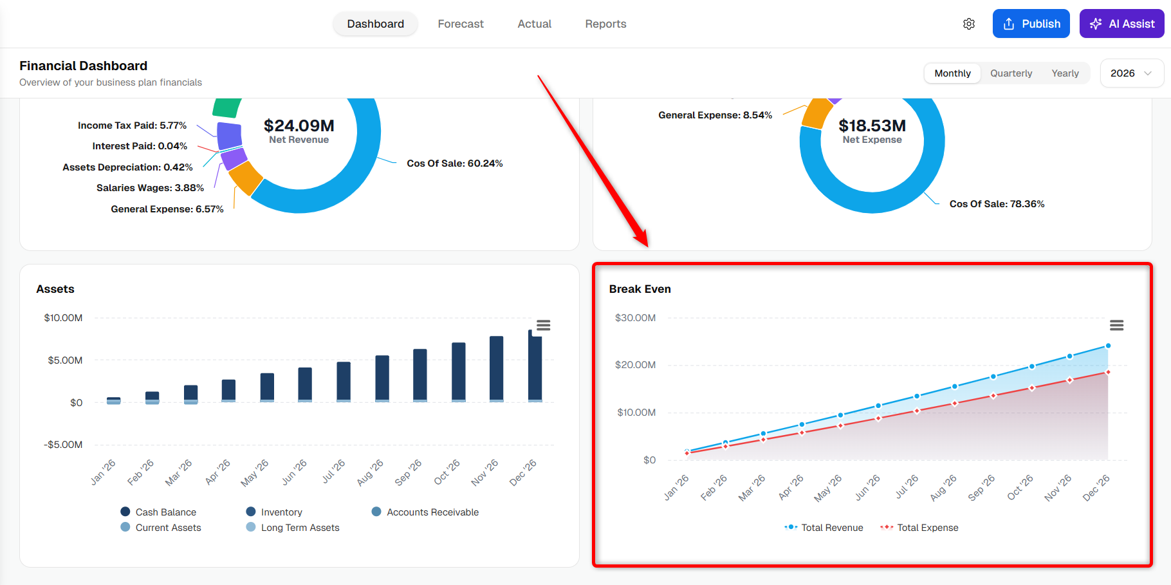Click the Dec '26 Total Revenue data point

pyautogui.click(x=1108, y=346)
